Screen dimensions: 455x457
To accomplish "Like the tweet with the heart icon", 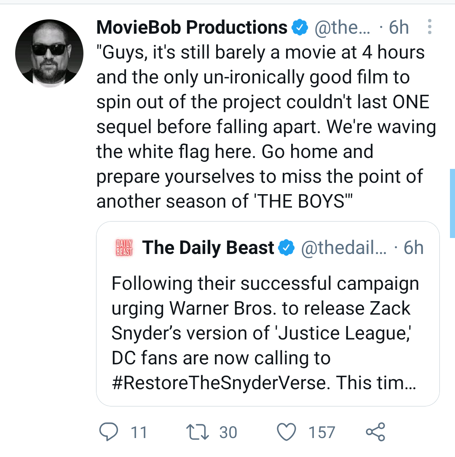I will pos(286,432).
